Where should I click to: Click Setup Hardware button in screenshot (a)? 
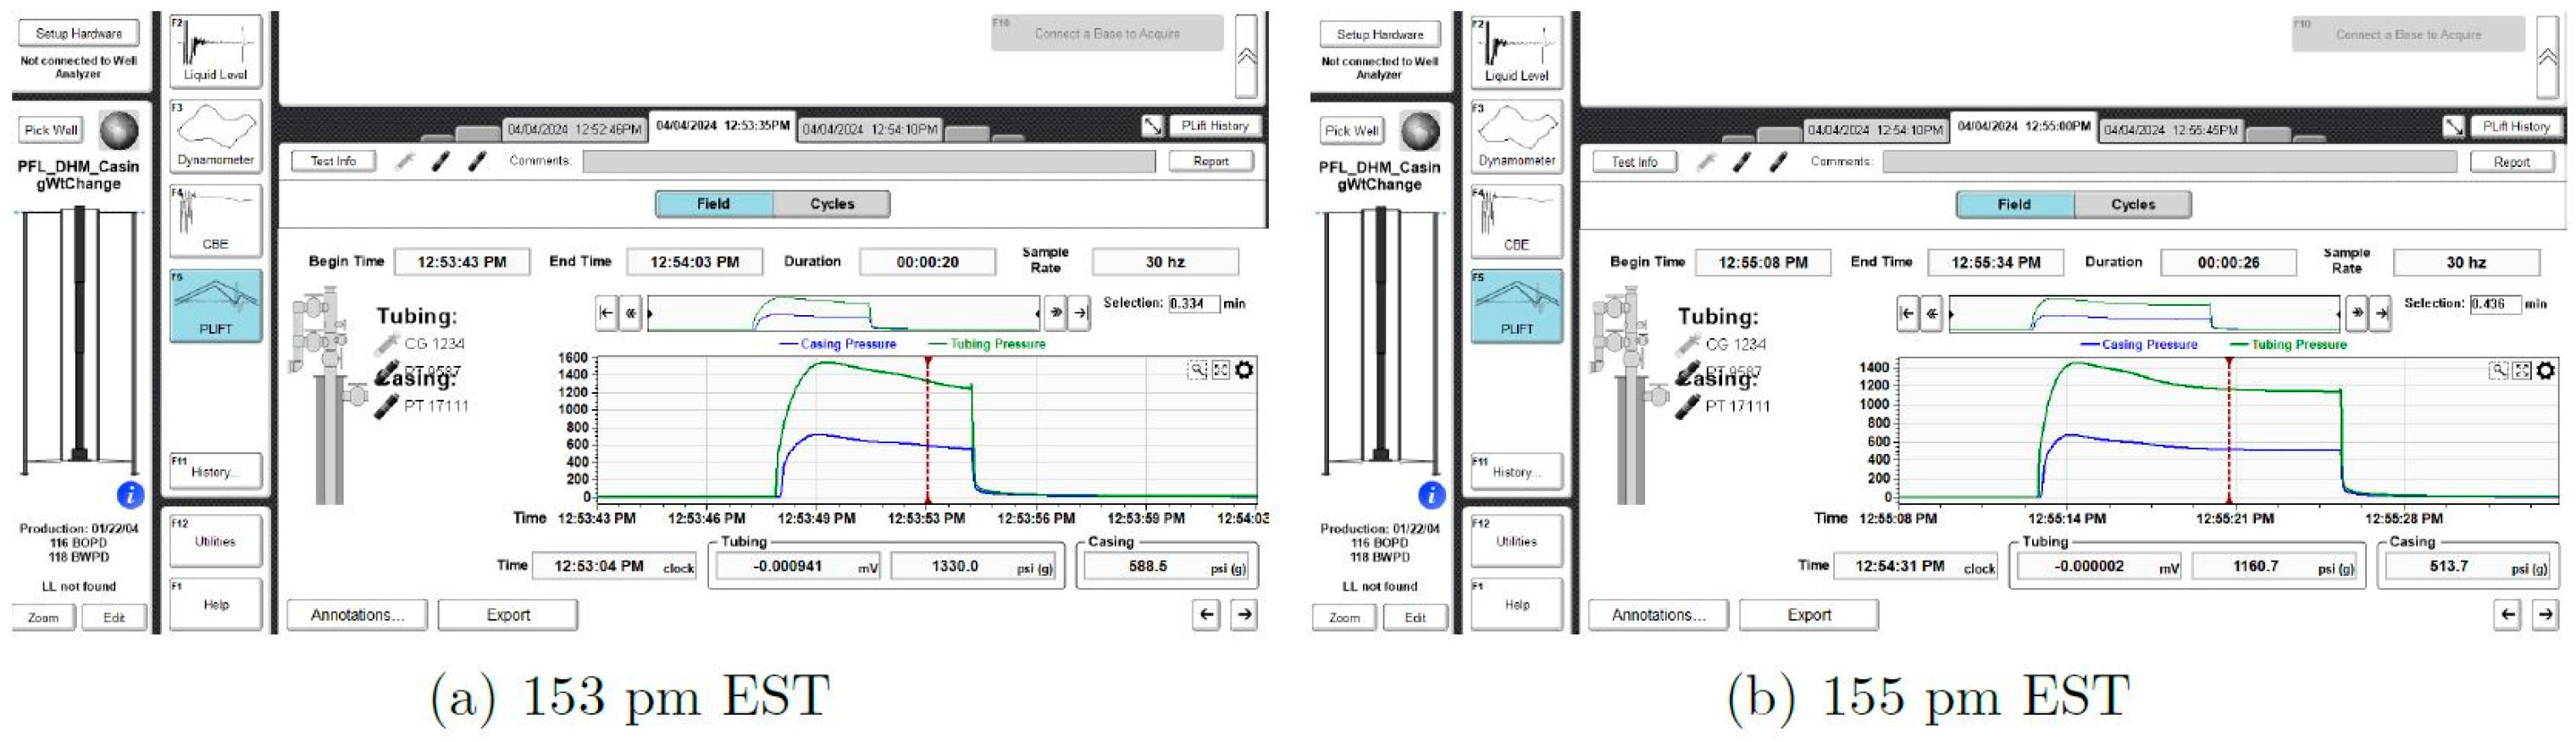tap(79, 33)
